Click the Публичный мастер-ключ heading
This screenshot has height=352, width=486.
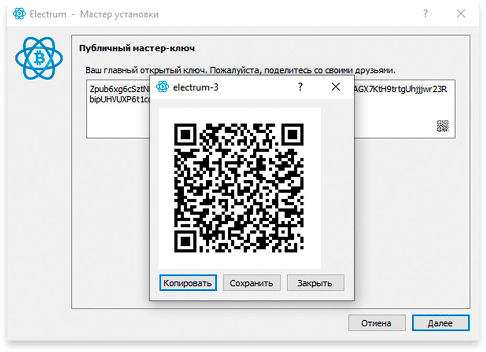pos(137,48)
